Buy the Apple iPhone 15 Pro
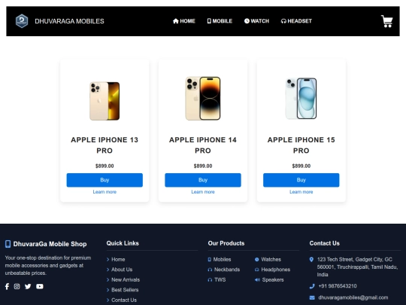The height and width of the screenshot is (305, 406). tap(301, 180)
